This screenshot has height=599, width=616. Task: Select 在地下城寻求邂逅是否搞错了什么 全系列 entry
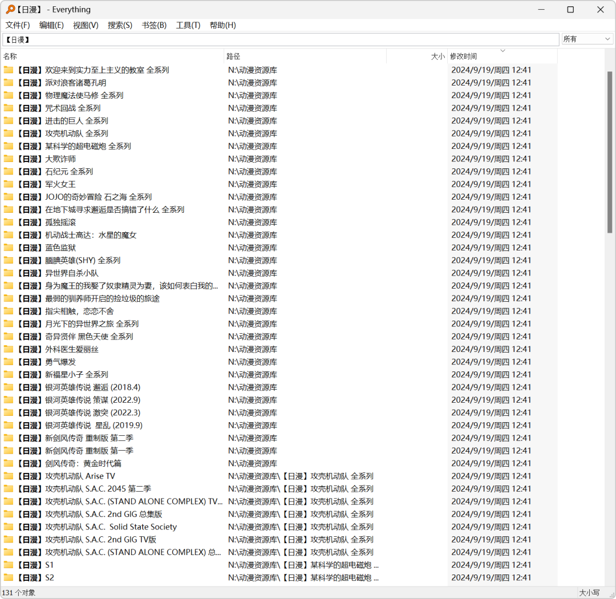pyautogui.click(x=100, y=210)
